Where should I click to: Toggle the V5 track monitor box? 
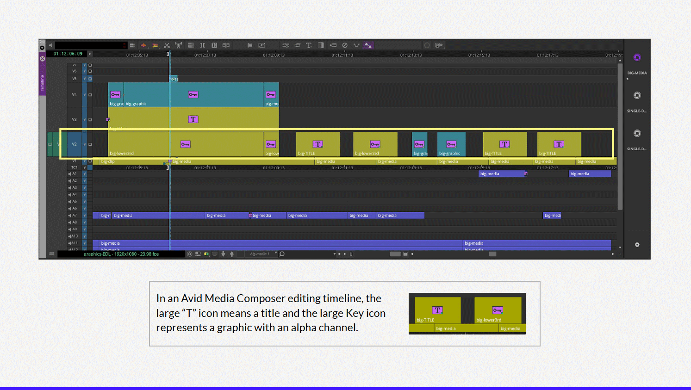click(x=90, y=79)
